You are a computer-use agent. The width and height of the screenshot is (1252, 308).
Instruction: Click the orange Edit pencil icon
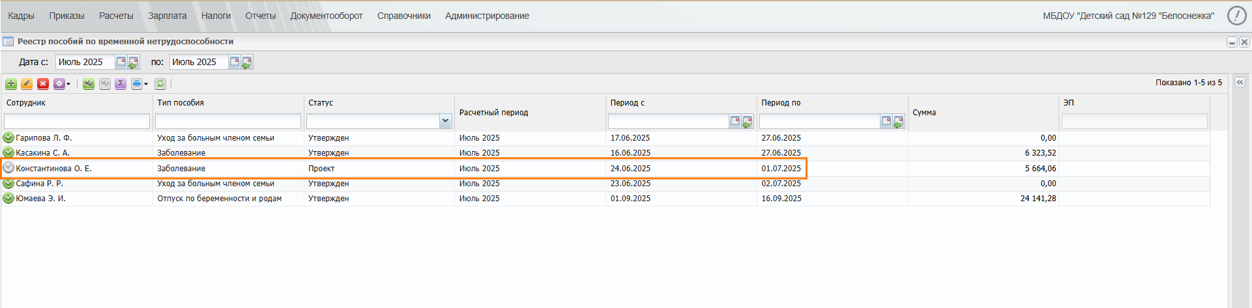point(27,84)
